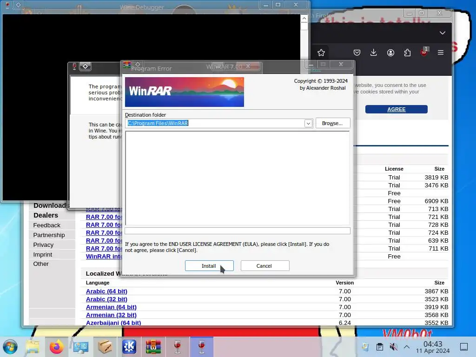Click the uBlock Origin extension icon
The width and height of the screenshot is (476, 357).
[424, 52]
